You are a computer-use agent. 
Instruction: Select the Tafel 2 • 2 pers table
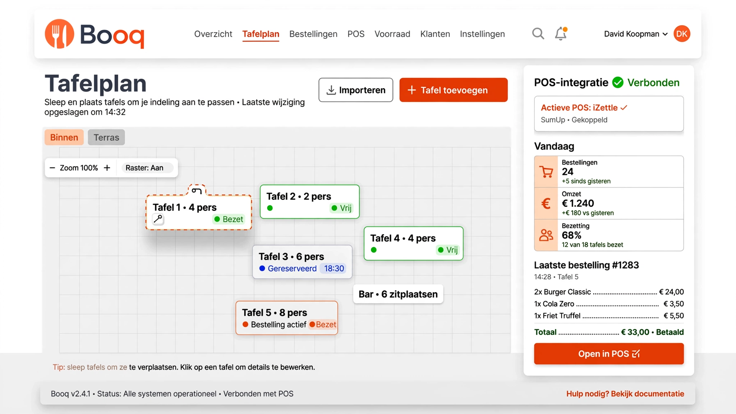point(310,202)
